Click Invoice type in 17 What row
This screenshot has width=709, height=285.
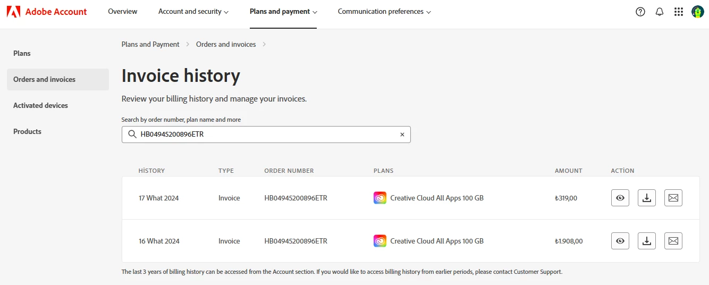pos(229,198)
